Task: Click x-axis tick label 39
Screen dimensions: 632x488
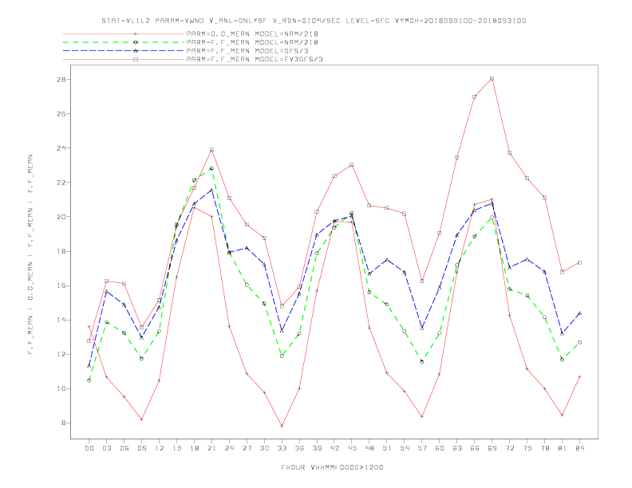Action: click(x=317, y=448)
